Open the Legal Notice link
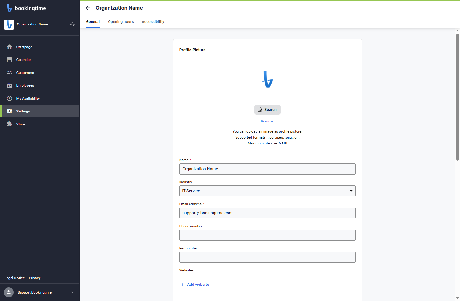This screenshot has height=301, width=460. point(15,278)
